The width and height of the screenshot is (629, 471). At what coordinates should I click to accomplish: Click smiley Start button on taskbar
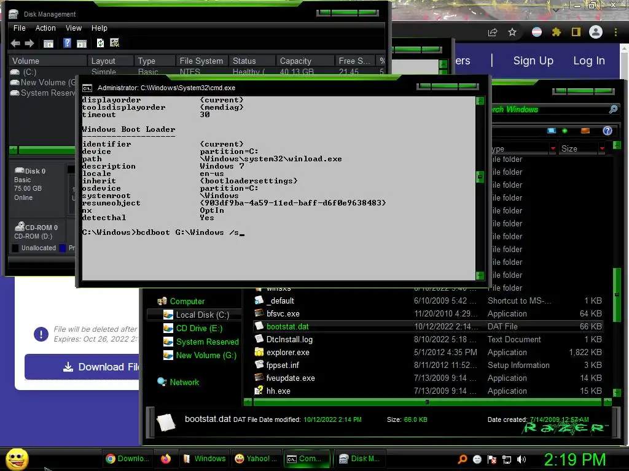17,459
